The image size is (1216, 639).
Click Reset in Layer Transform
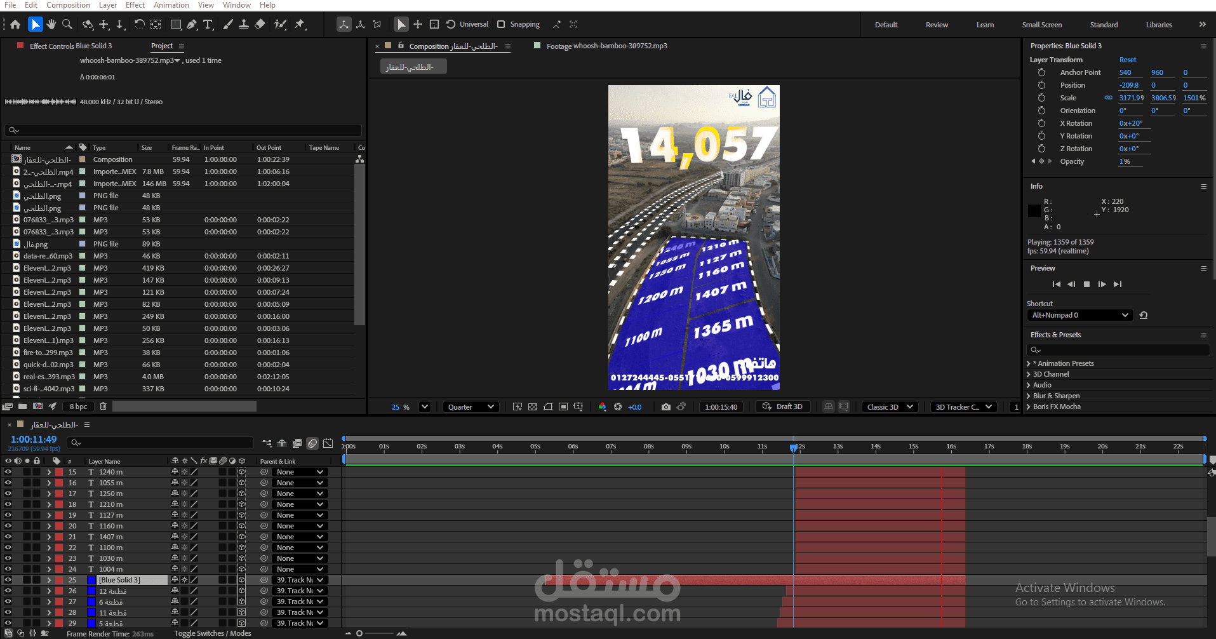1128,60
